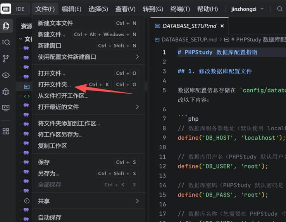Select 打开文件... menu entry
The image size is (286, 222).
(88, 73)
